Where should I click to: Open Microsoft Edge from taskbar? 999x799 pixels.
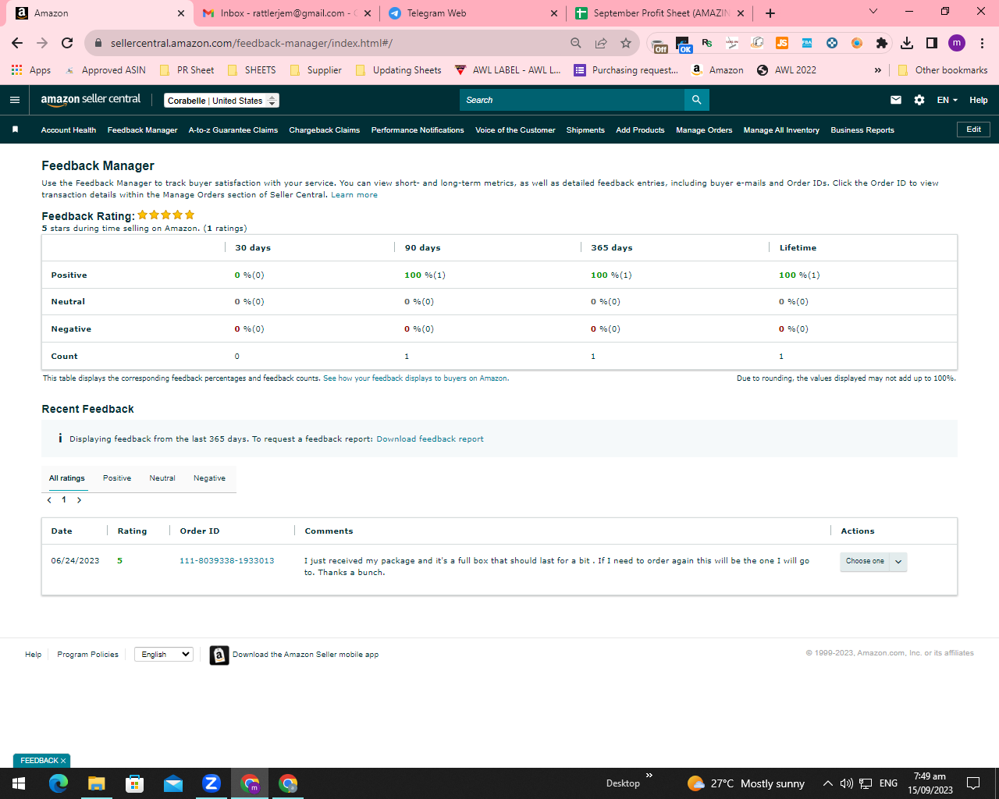59,783
